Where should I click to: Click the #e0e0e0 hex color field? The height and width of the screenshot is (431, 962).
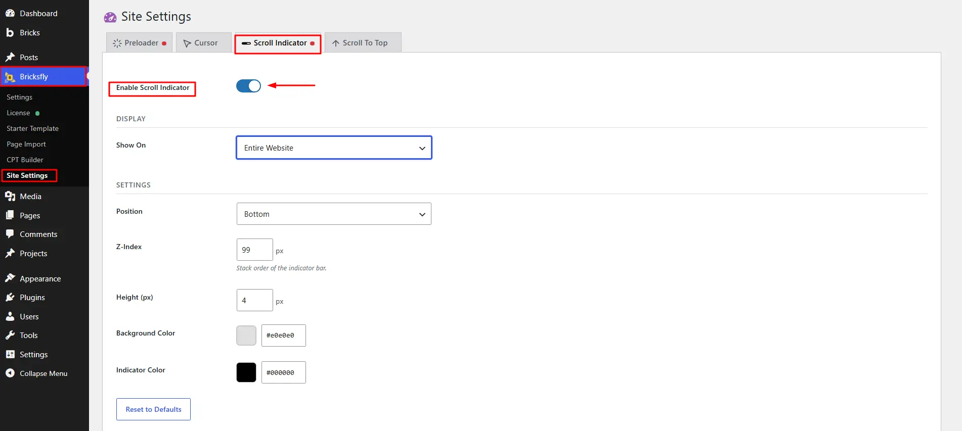tap(284, 336)
